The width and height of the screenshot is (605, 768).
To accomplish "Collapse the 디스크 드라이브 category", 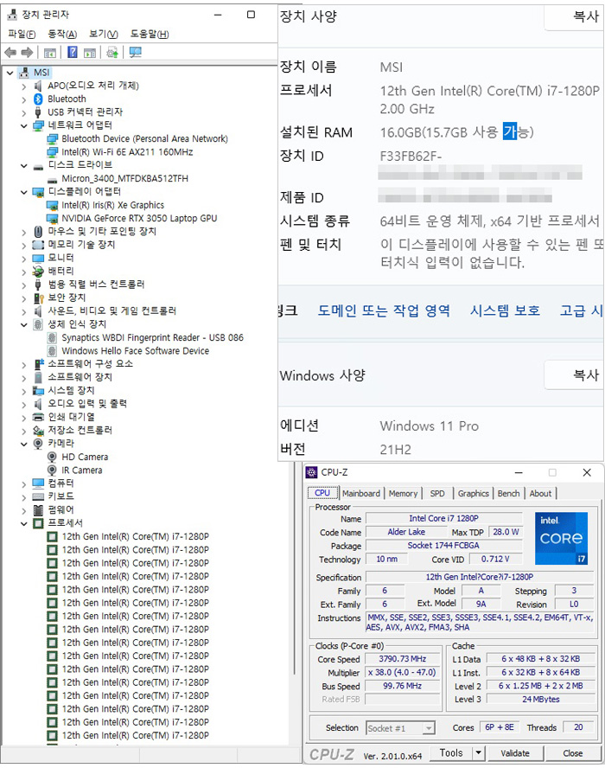I will (x=24, y=165).
